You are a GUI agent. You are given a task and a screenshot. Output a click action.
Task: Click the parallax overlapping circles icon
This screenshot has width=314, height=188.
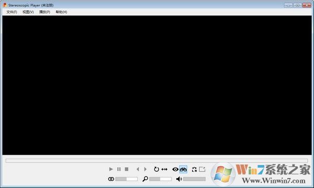click(x=111, y=179)
